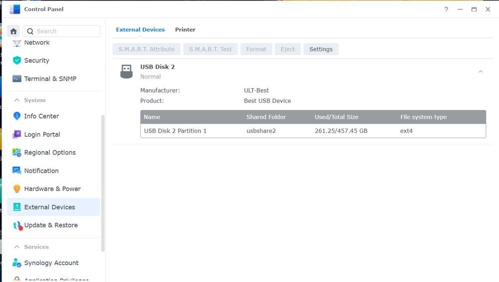Open Update & Restore label
499x282 pixels.
coord(51,225)
